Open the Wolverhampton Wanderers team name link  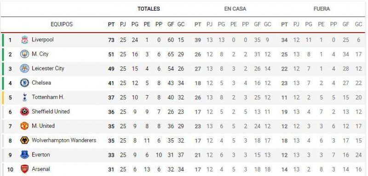(64, 140)
